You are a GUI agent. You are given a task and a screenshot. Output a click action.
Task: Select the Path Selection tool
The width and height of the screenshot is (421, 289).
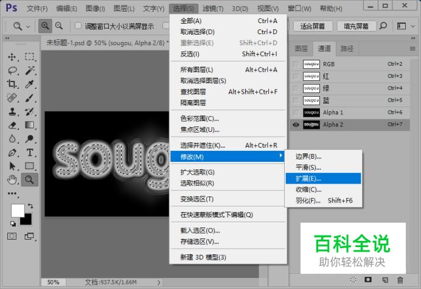coord(12,166)
